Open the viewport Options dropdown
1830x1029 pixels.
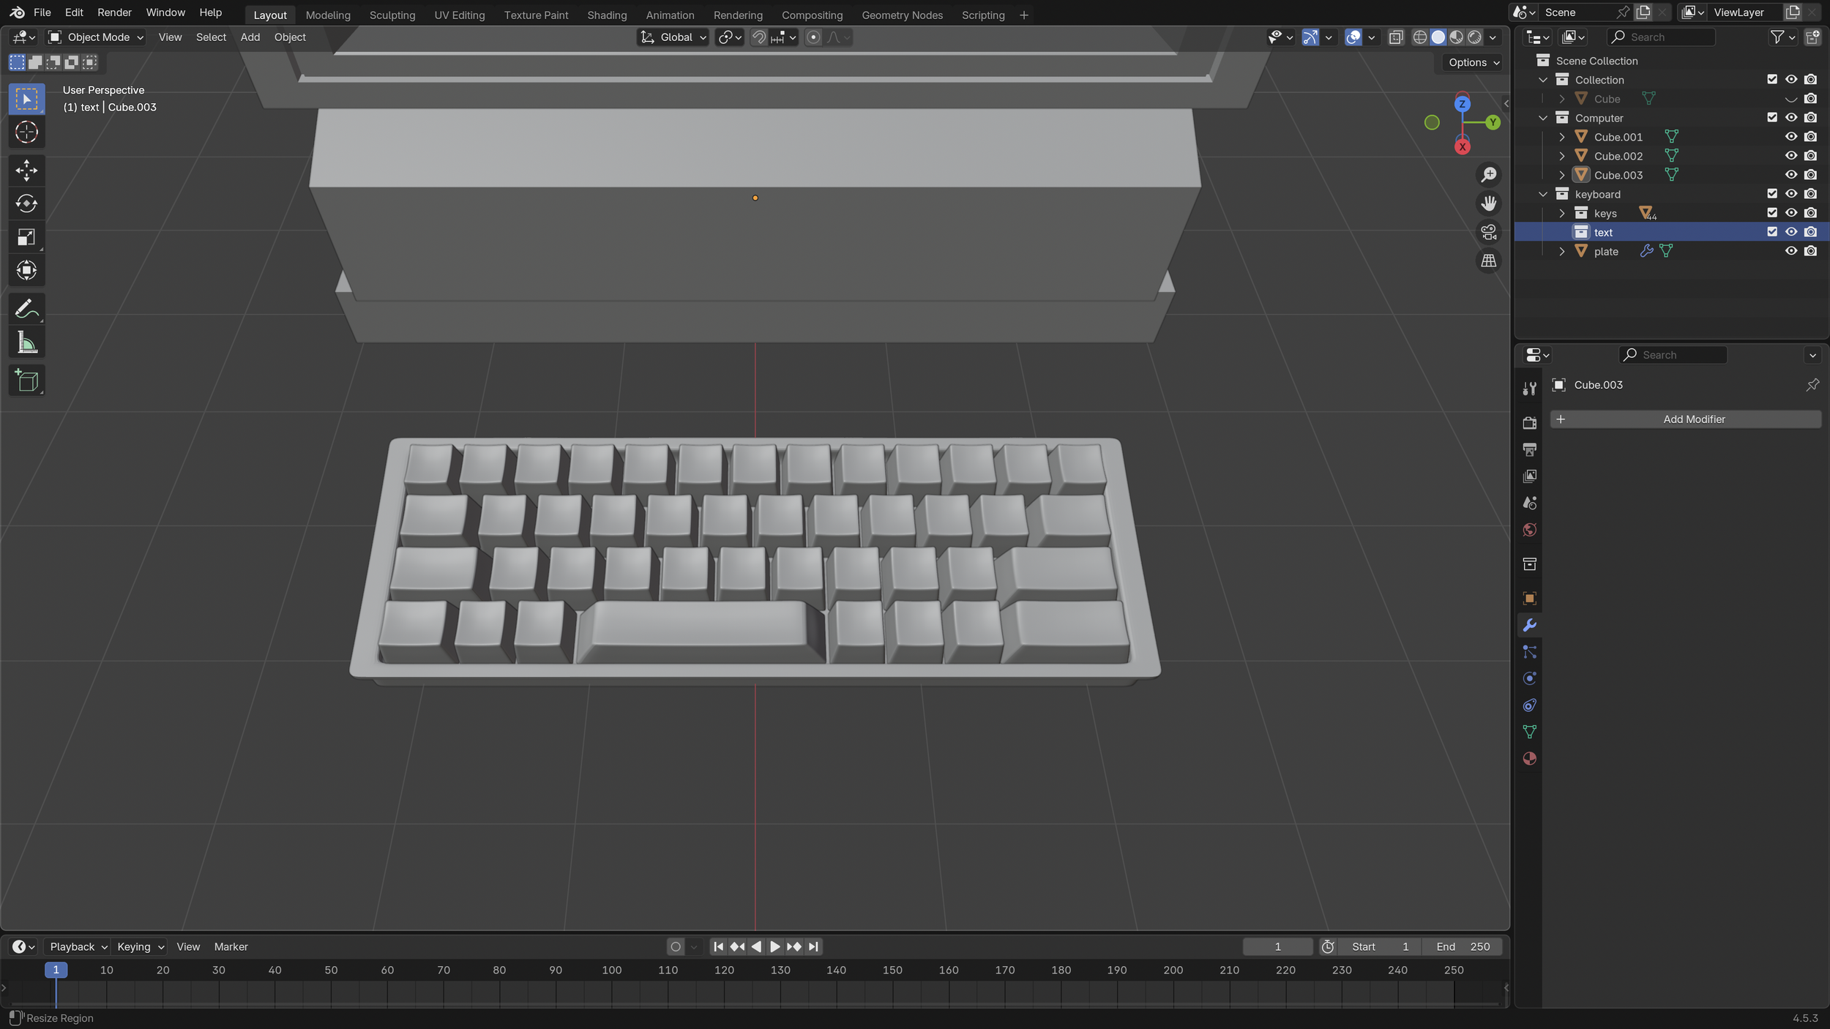click(x=1474, y=62)
